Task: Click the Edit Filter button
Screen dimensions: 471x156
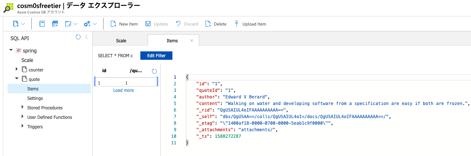Action: [x=156, y=56]
